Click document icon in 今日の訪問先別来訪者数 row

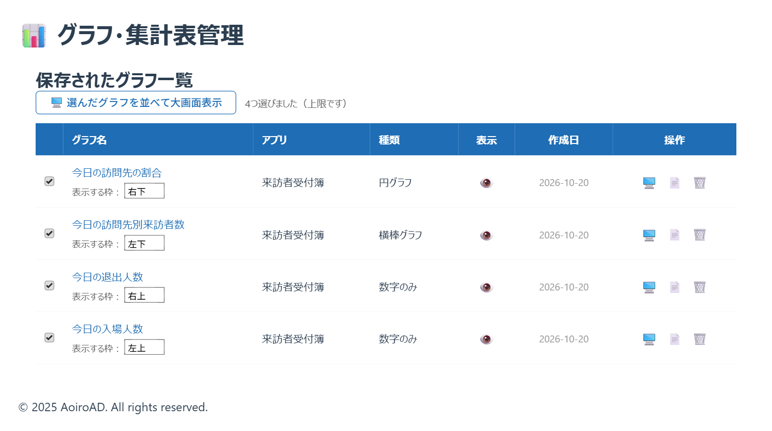675,235
